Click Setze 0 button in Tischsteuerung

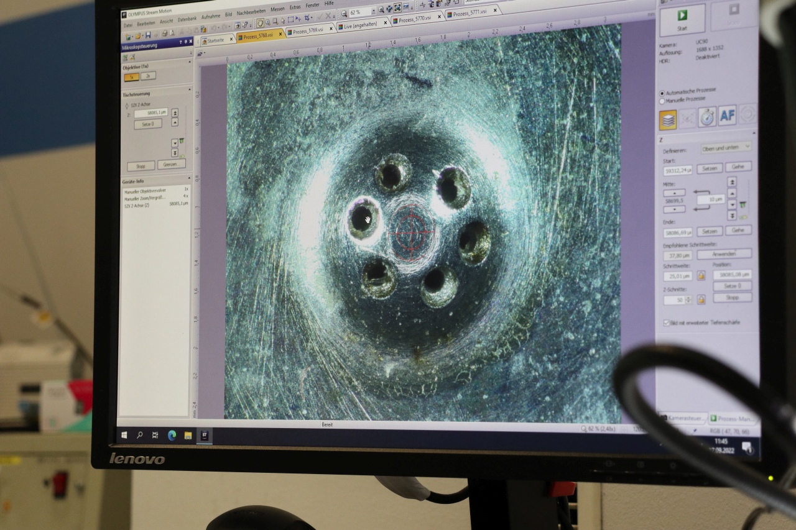(x=148, y=124)
